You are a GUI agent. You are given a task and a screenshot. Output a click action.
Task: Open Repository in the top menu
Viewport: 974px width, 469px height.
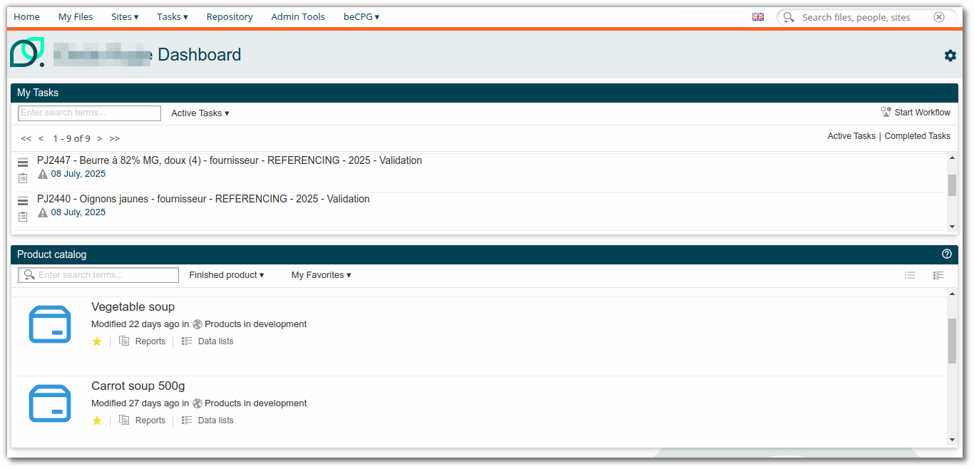[x=230, y=16]
